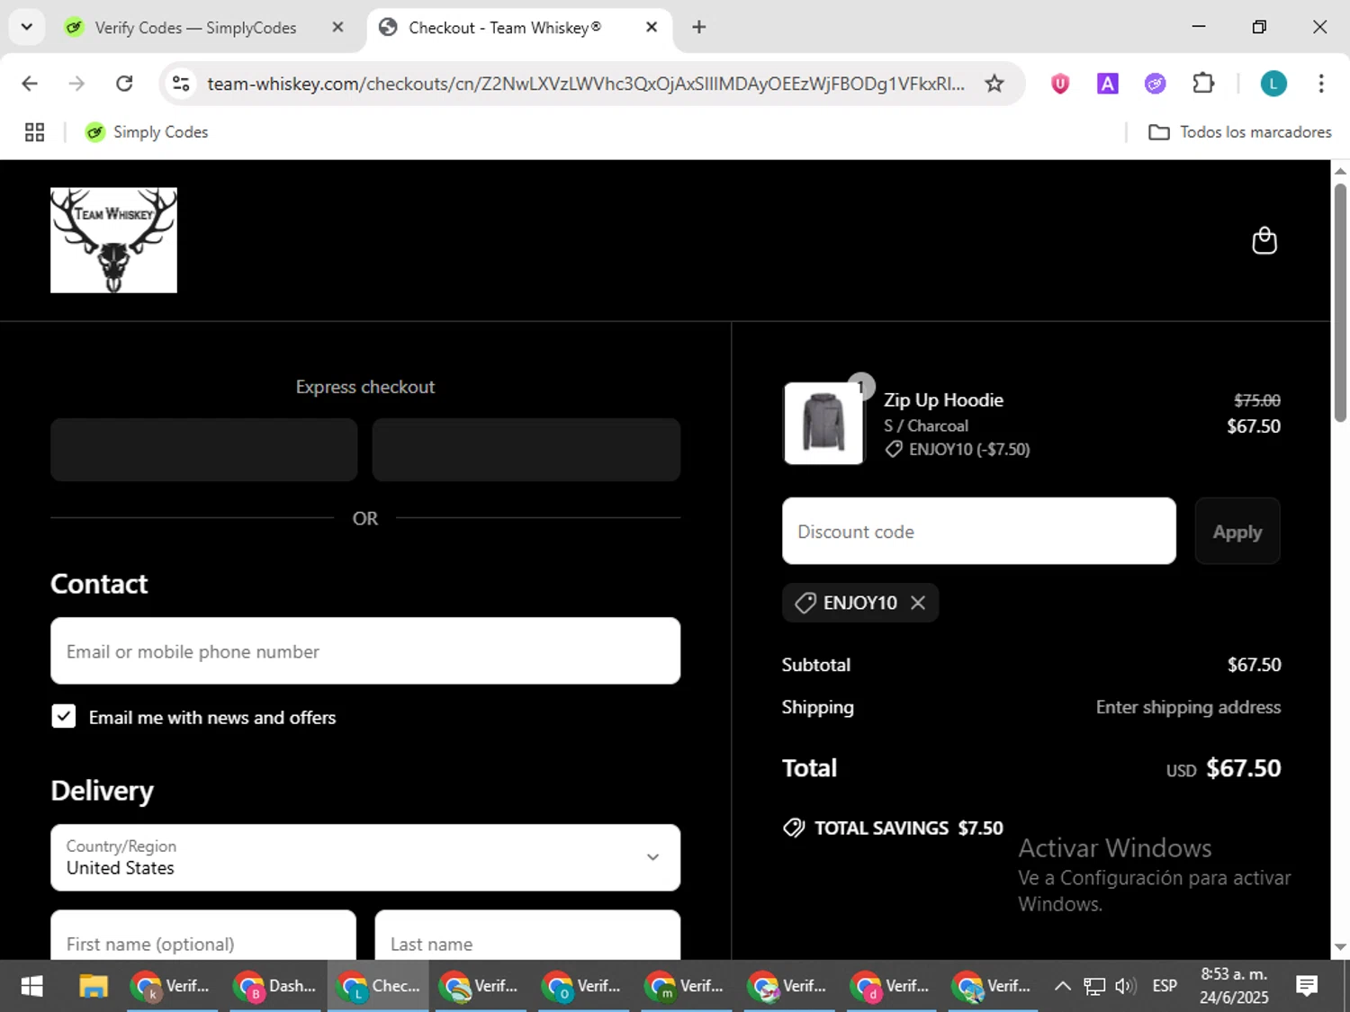Screen dimensions: 1350x1012
Task: View site information icon in address bar
Action: click(181, 84)
